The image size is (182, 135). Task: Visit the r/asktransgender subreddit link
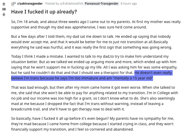(30, 4)
